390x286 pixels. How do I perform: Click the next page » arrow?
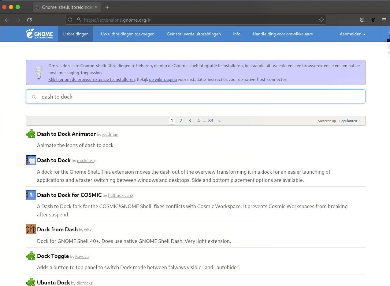point(220,121)
